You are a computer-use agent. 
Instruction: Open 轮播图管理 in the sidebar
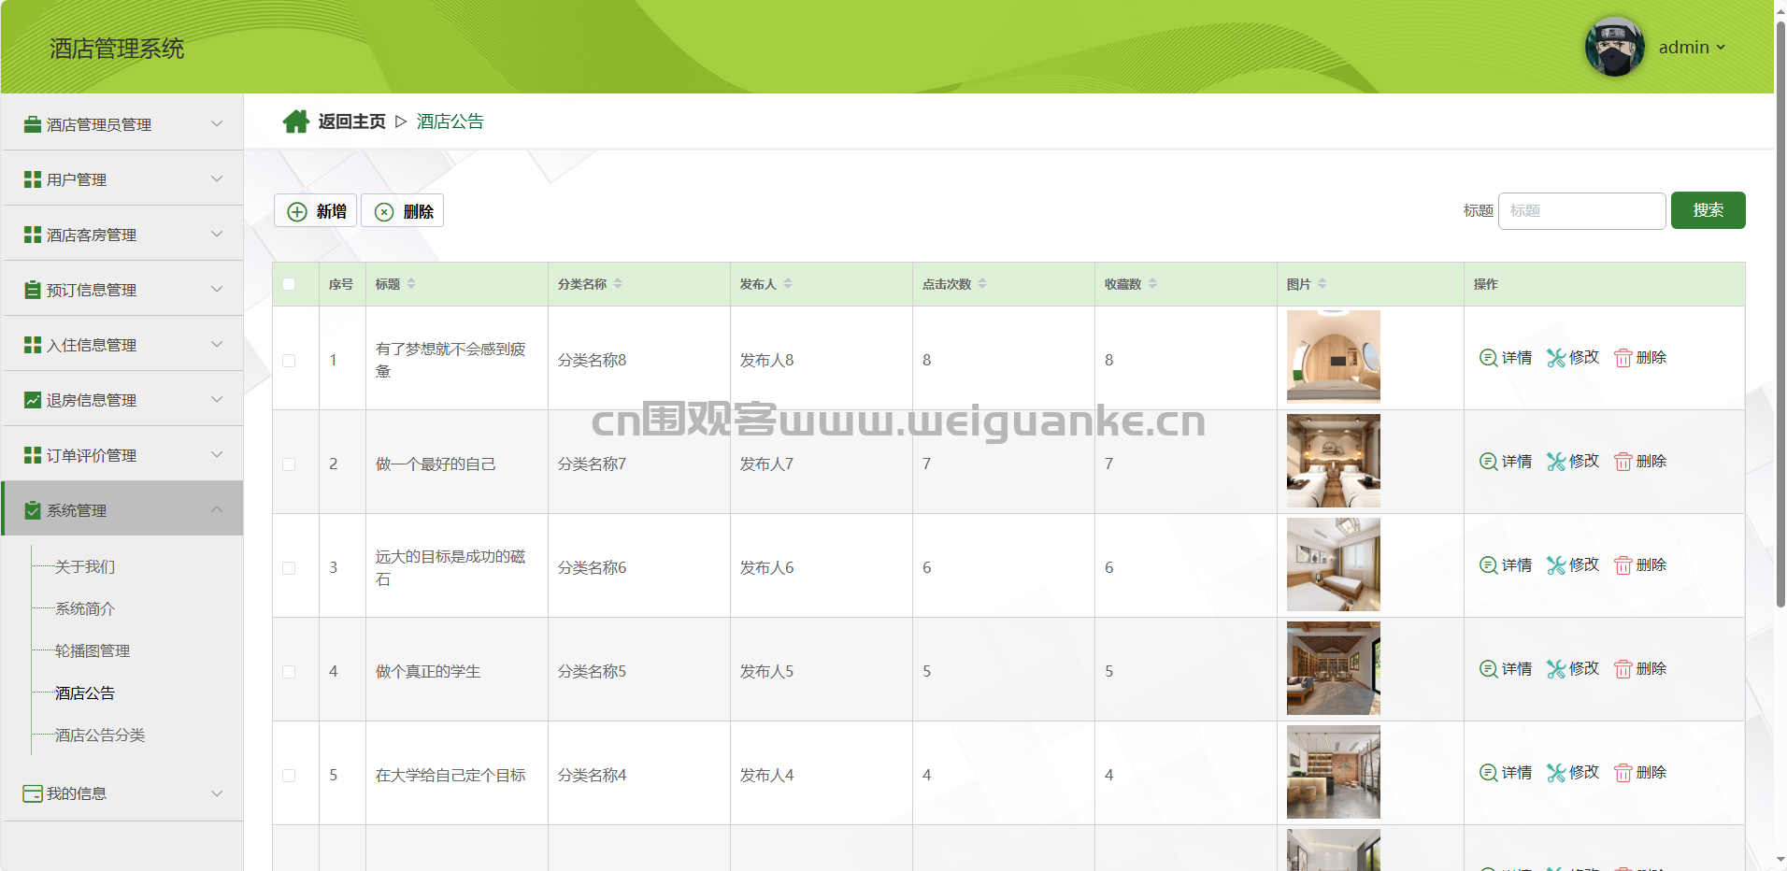93,651
